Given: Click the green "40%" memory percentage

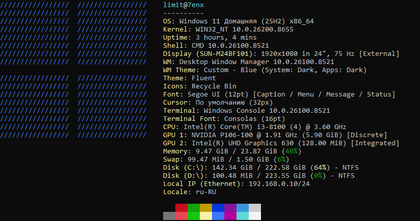Looking at the screenshot, I should pos(292,151).
